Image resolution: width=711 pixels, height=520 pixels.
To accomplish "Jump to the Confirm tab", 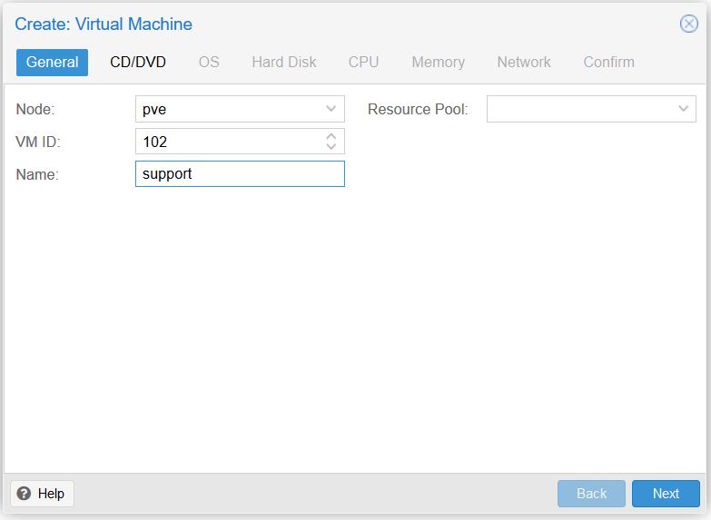I will (x=608, y=62).
